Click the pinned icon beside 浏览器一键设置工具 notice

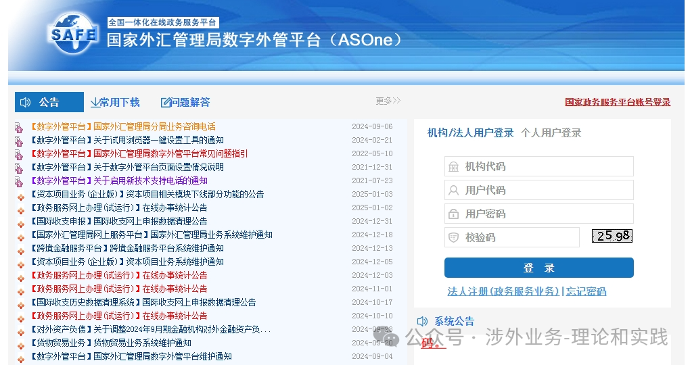tap(18, 141)
